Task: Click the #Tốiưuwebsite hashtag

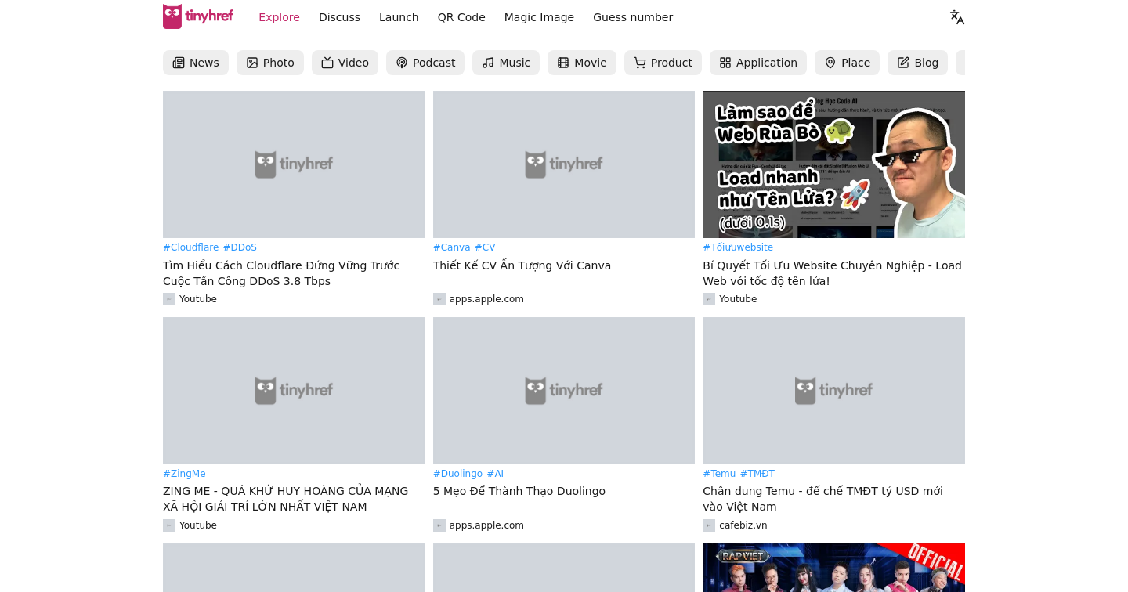Action: click(738, 247)
